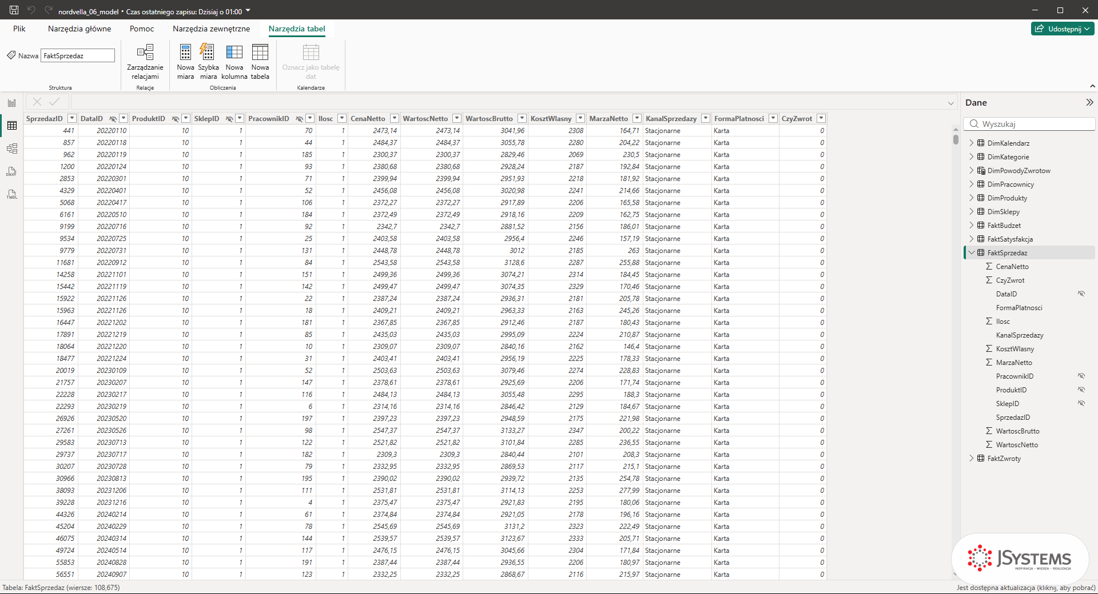Open filter dropdown for CzyZwrot column
The image size is (1098, 594).
(821, 118)
